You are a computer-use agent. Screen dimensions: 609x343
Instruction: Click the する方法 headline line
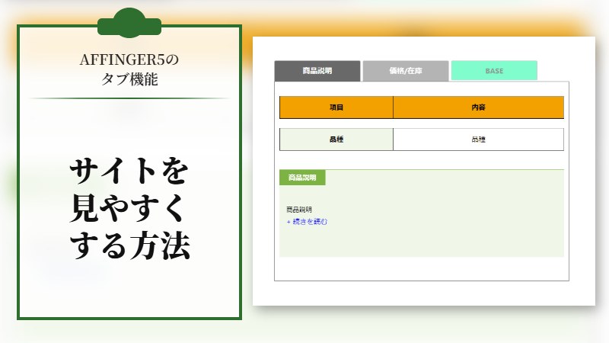[x=130, y=245]
